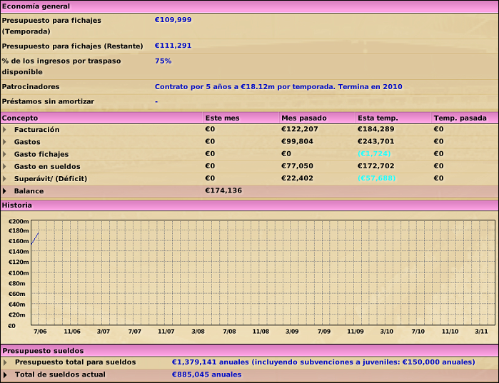Select the Balance row label

(x=29, y=191)
